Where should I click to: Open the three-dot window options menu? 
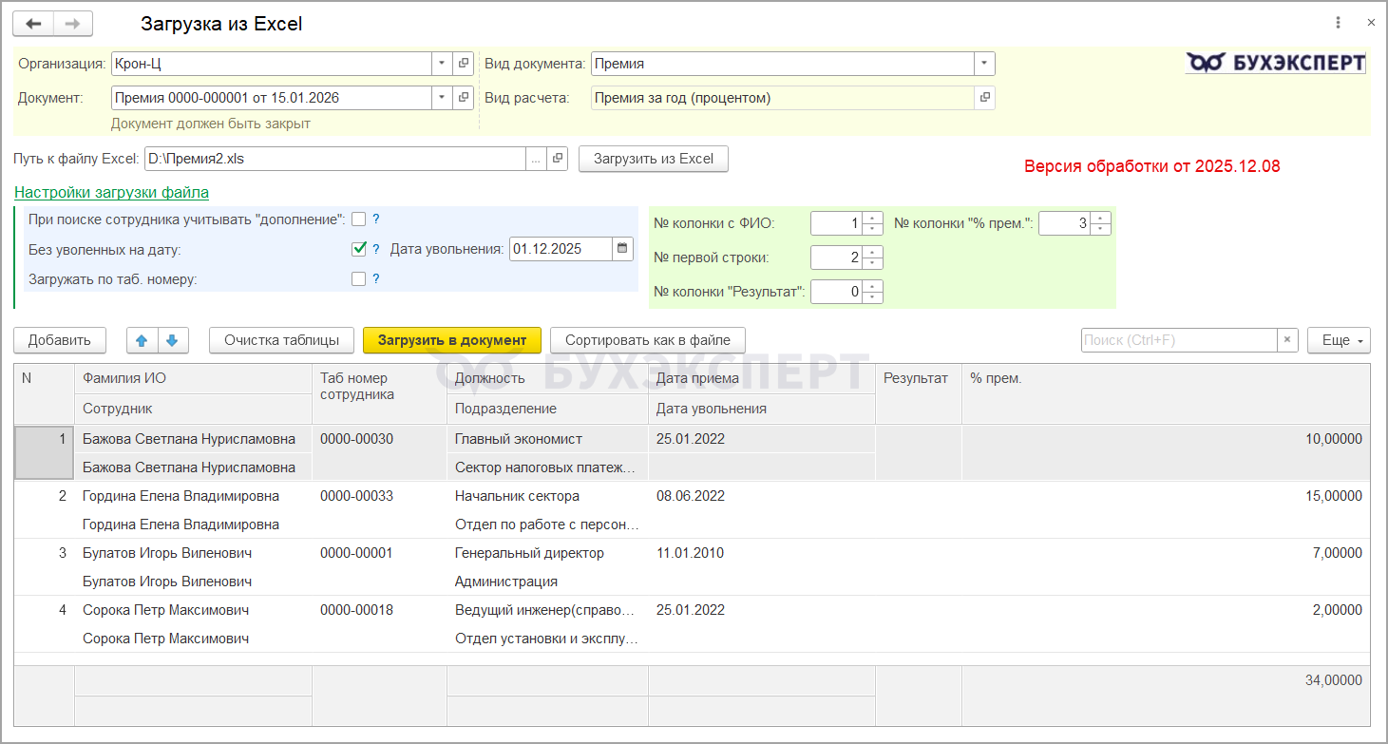(x=1338, y=24)
